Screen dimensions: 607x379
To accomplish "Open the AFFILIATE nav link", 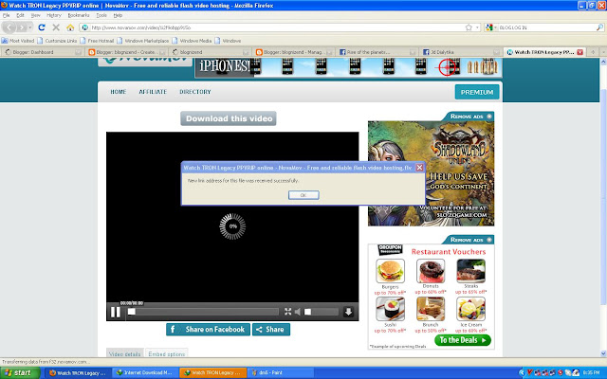I will pos(153,92).
